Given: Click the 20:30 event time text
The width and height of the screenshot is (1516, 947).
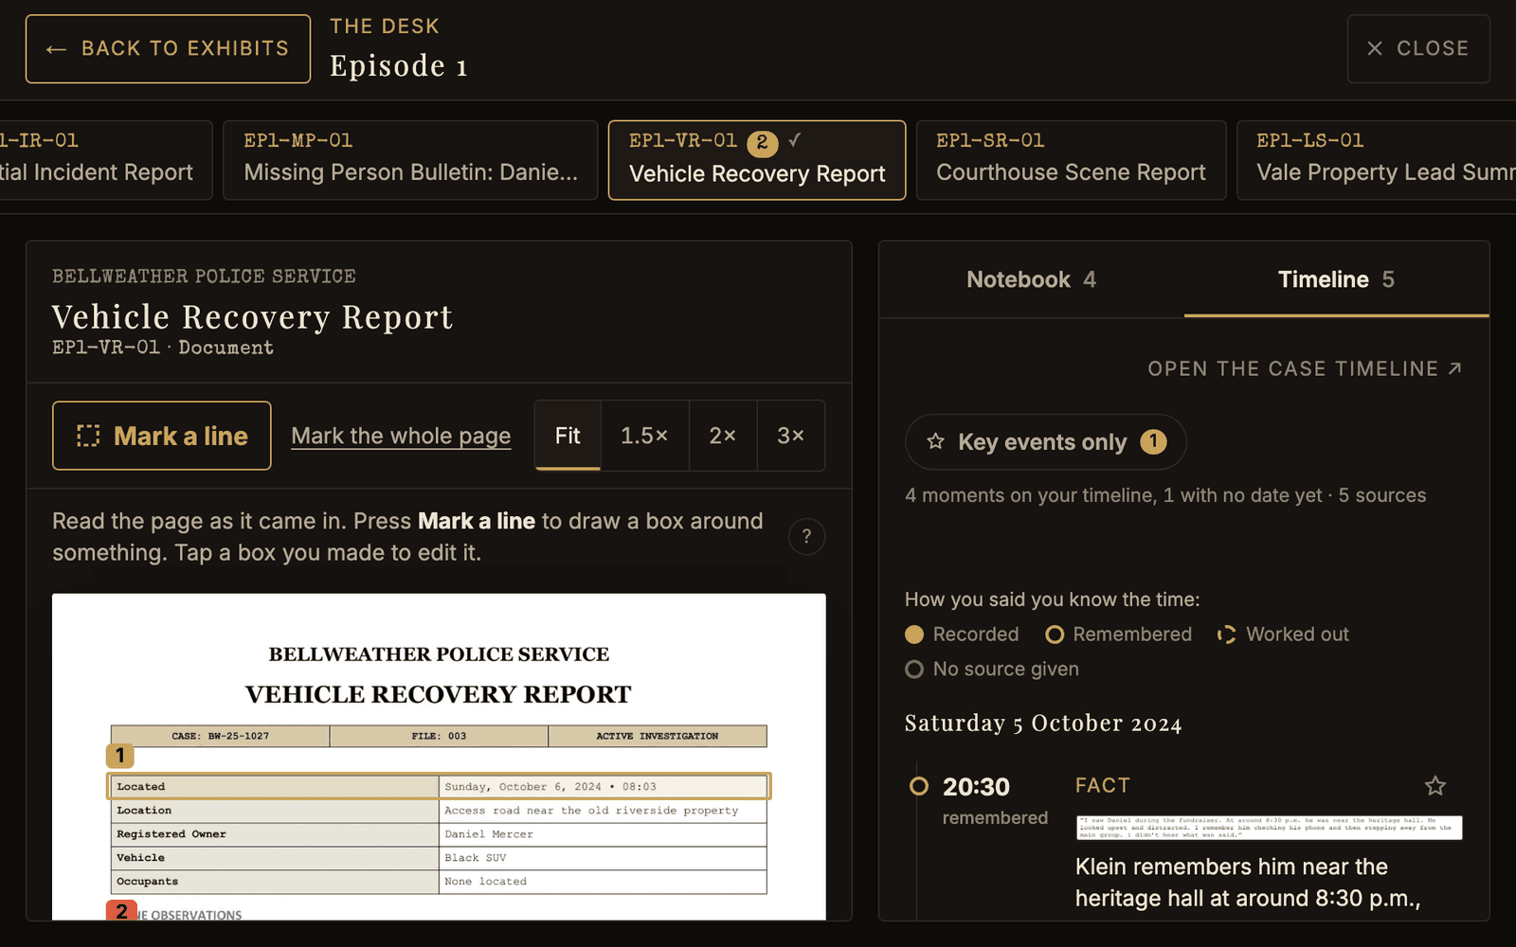Looking at the screenshot, I should click(976, 787).
